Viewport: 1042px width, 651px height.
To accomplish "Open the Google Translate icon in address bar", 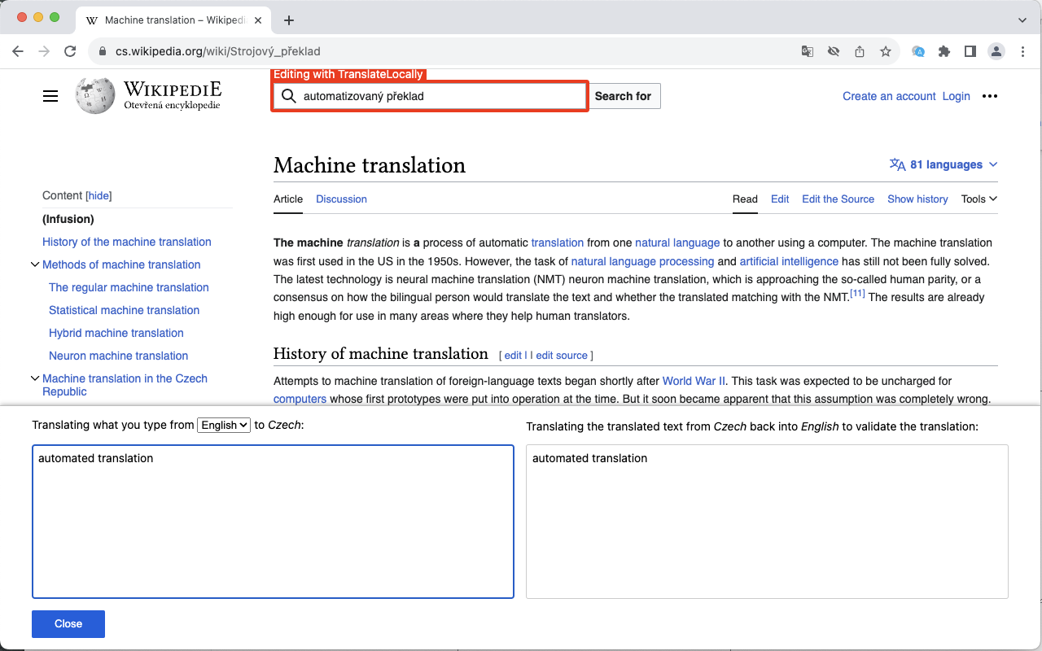I will (807, 50).
